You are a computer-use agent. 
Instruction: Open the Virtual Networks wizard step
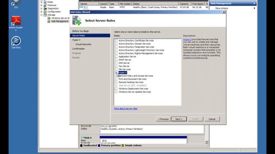(83, 44)
